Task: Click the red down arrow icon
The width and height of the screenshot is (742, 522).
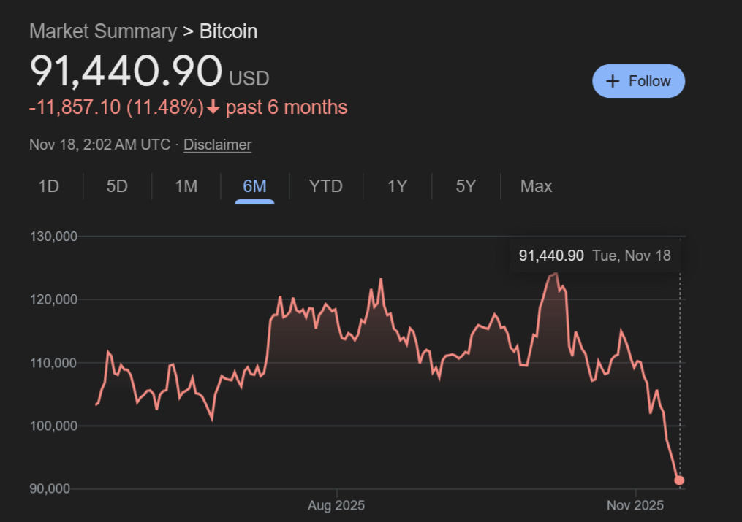Action: [x=213, y=107]
